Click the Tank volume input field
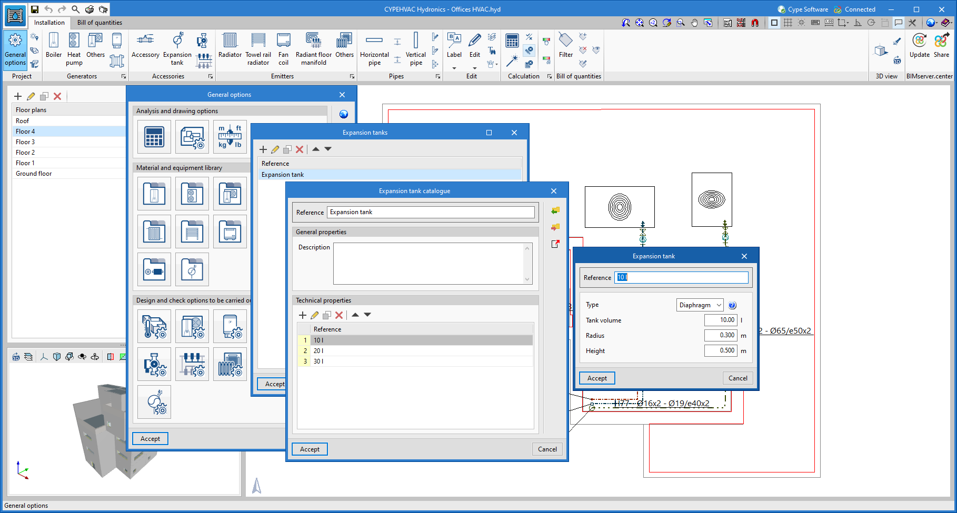Screen dimensions: 957x513 [720, 320]
